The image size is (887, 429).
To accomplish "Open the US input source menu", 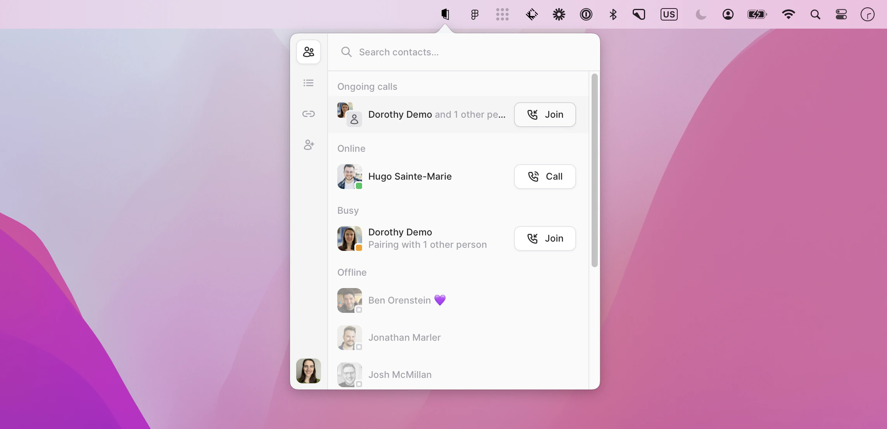I will (669, 15).
